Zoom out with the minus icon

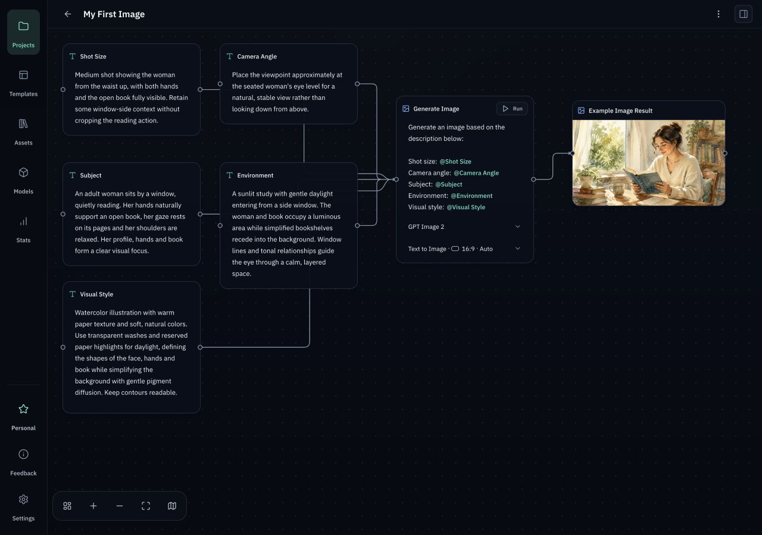click(x=120, y=506)
